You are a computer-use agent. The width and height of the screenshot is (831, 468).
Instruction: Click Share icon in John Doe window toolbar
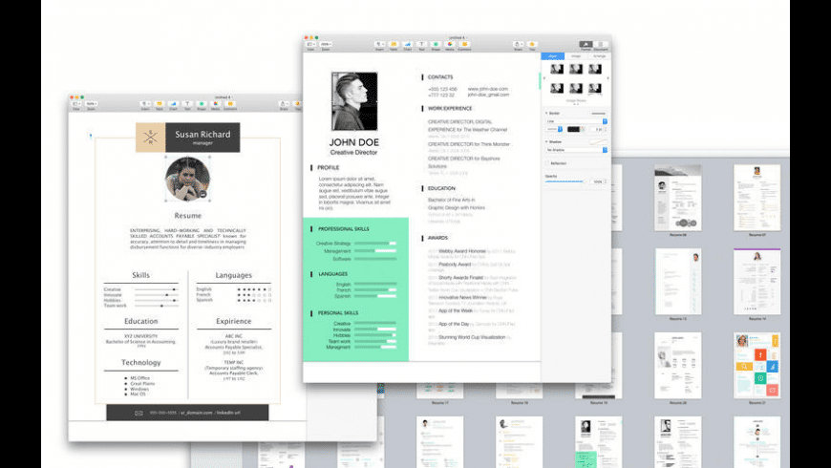click(519, 45)
